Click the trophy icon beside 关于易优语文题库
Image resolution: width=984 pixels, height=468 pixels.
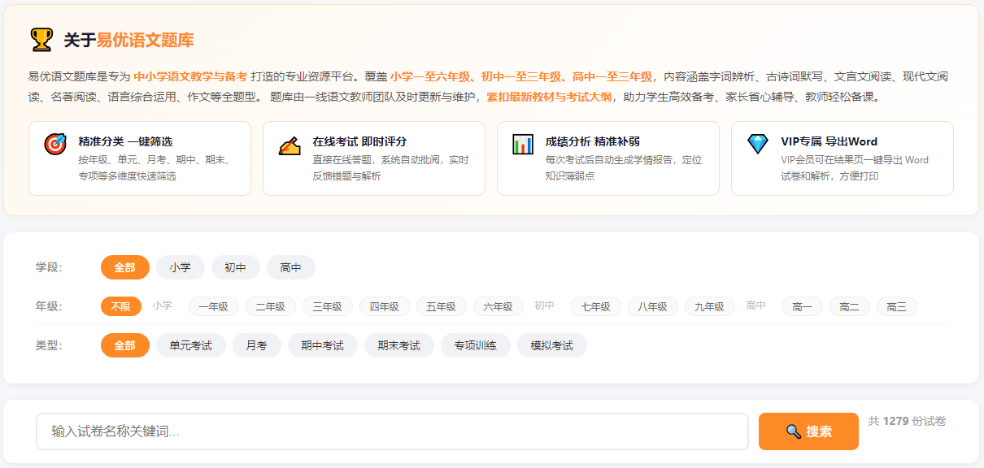pos(41,40)
